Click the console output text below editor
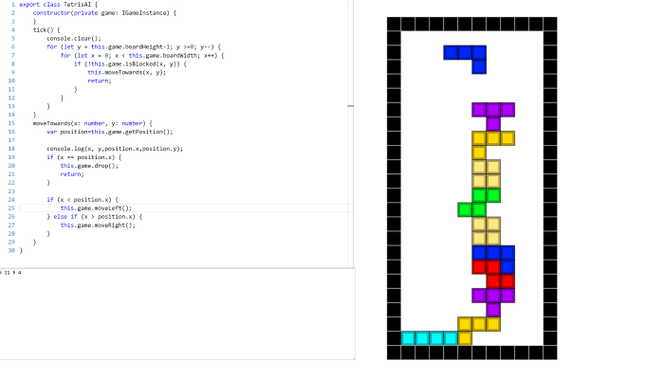The image size is (664, 379). 11,272
